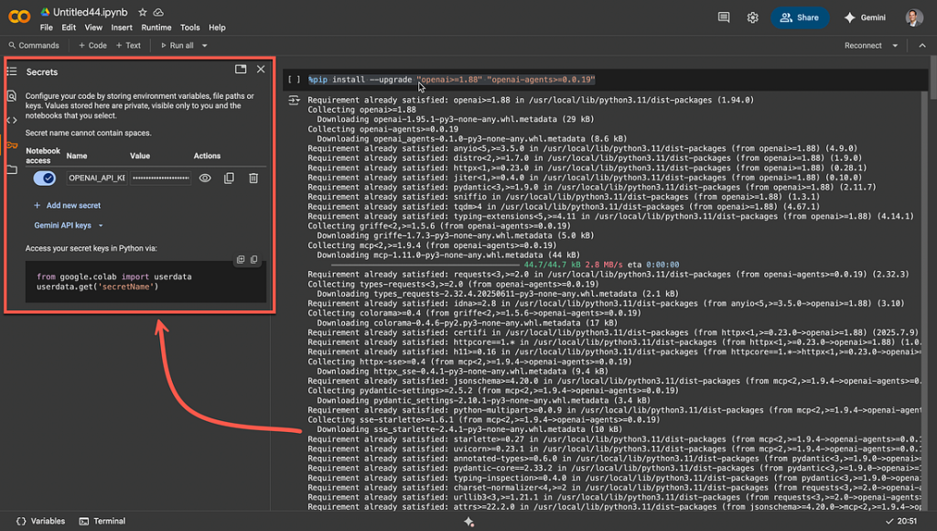
Task: Click the OPENAI_API_KEY name field
Action: click(x=95, y=178)
